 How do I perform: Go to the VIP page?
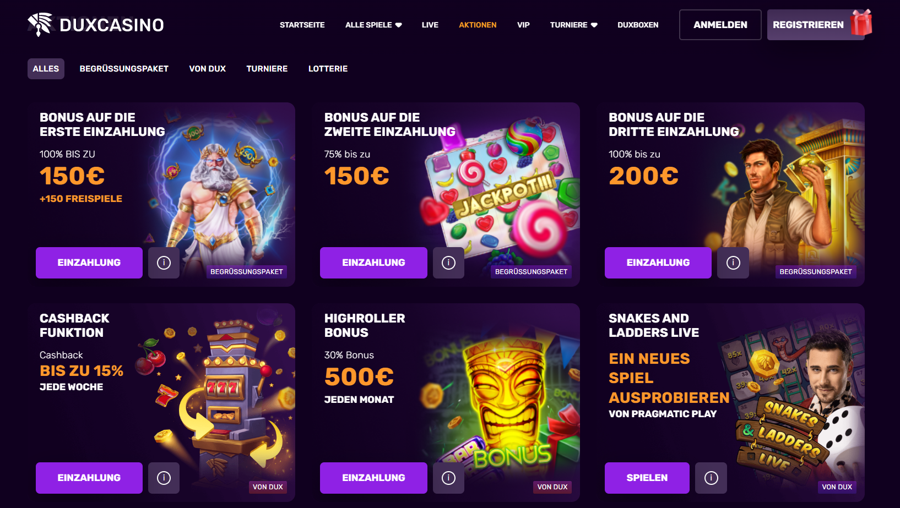523,25
